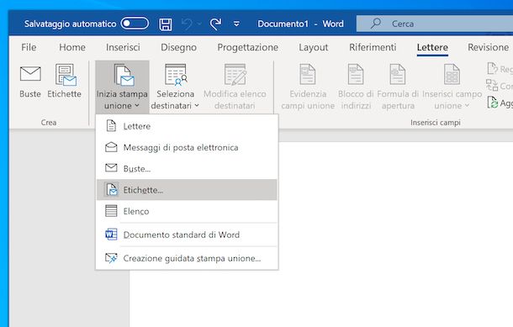Switch to the Inserisci tab
Viewport: 513px width, 327px height.
pyautogui.click(x=123, y=47)
